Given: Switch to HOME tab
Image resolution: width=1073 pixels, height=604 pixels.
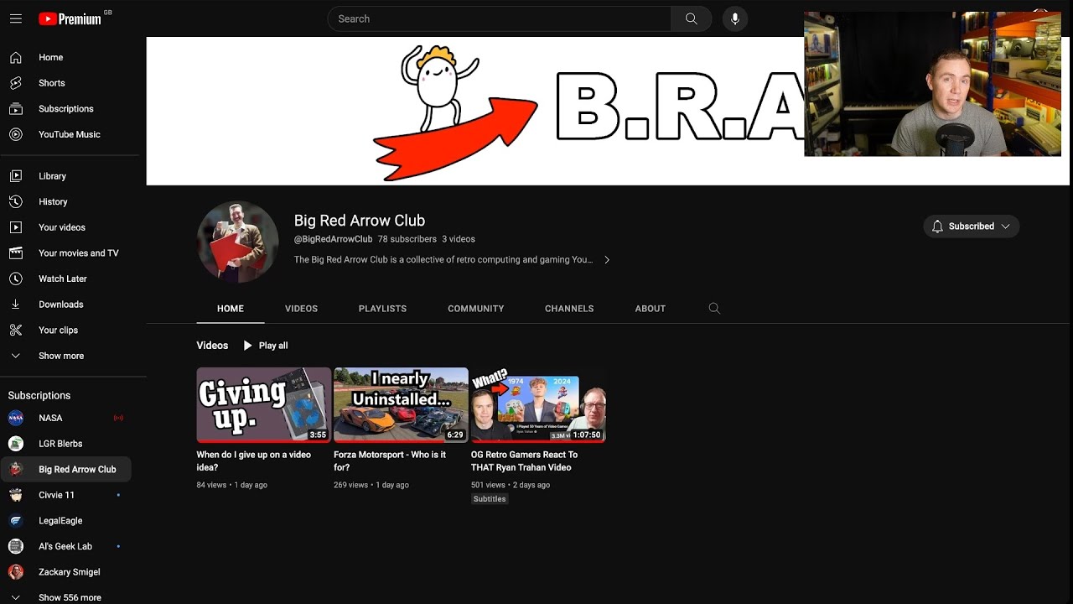Looking at the screenshot, I should pos(231,309).
